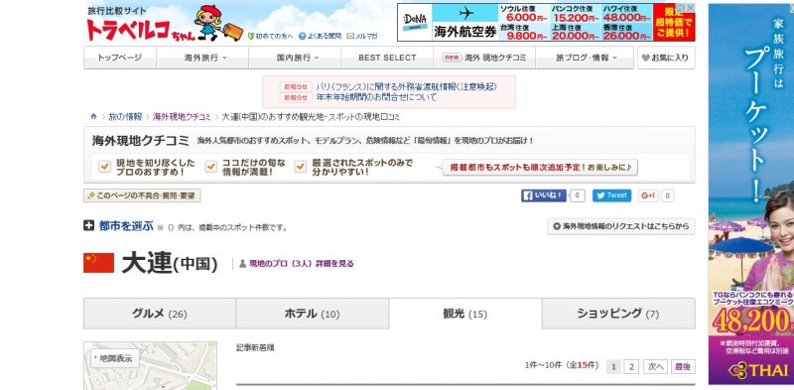The image size is (794, 390).
Task: Click the THAI プーケット side advertisement
Action: click(x=751, y=194)
